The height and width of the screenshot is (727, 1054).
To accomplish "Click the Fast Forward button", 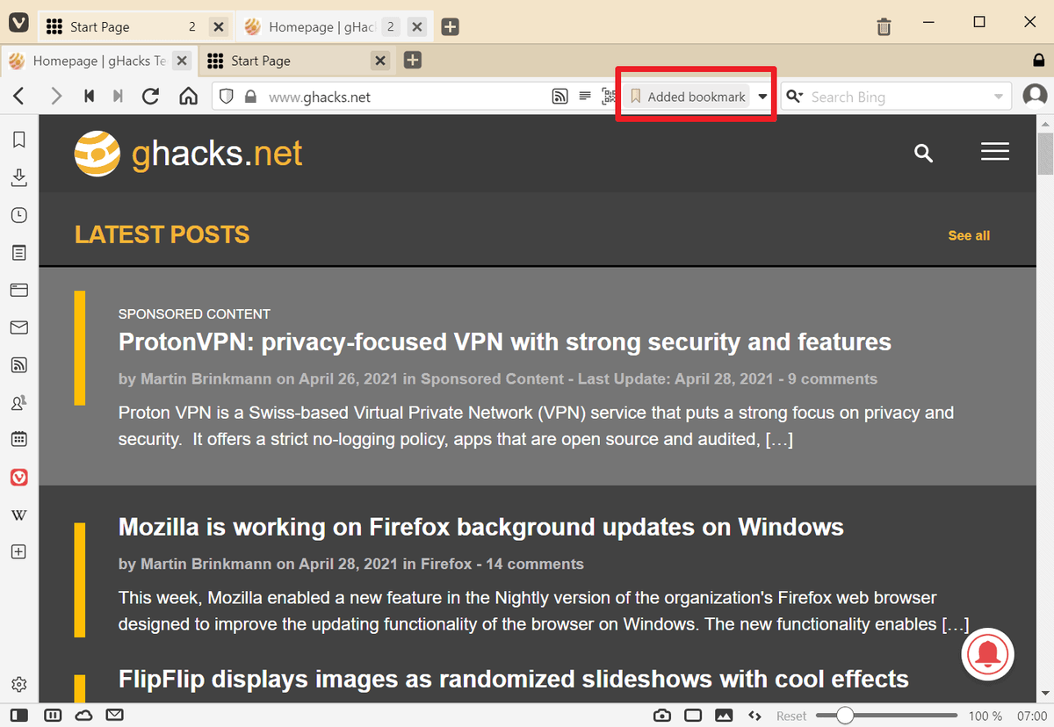I will (x=118, y=97).
